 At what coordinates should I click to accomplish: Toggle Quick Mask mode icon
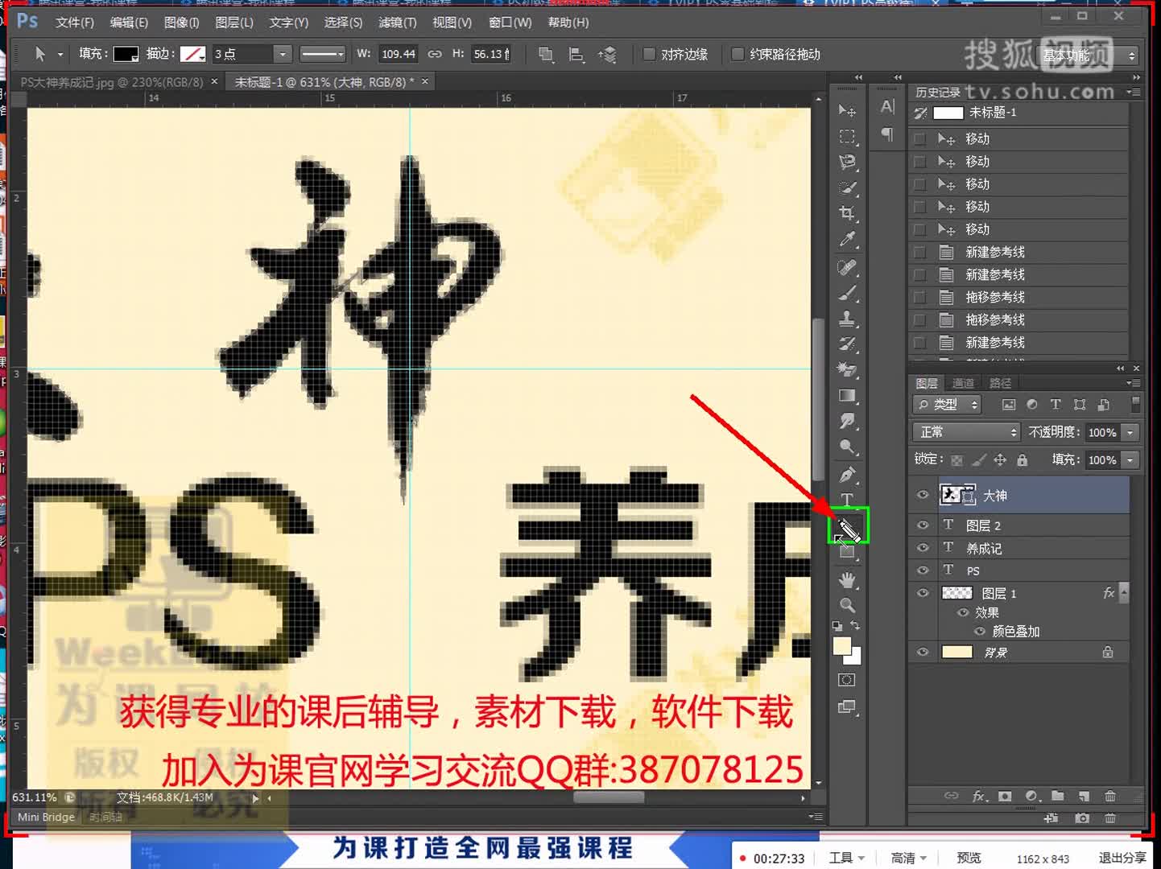[847, 680]
